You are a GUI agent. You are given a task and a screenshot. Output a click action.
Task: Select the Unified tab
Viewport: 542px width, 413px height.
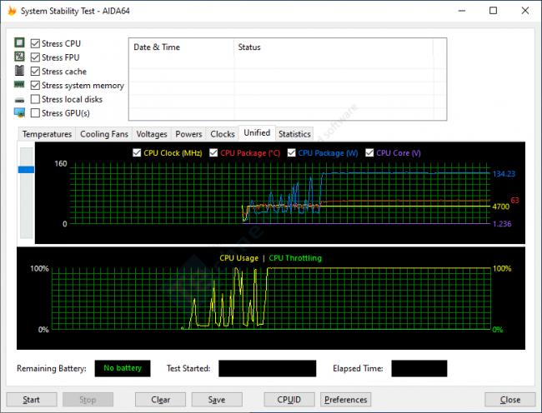(257, 133)
